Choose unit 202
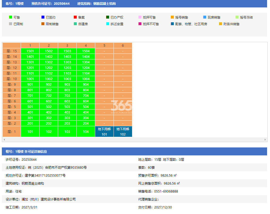 click(x=49, y=124)
